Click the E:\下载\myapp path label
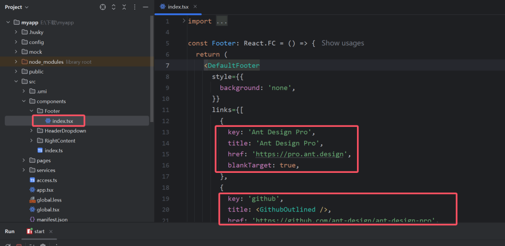Image resolution: width=505 pixels, height=246 pixels. pyautogui.click(x=57, y=23)
